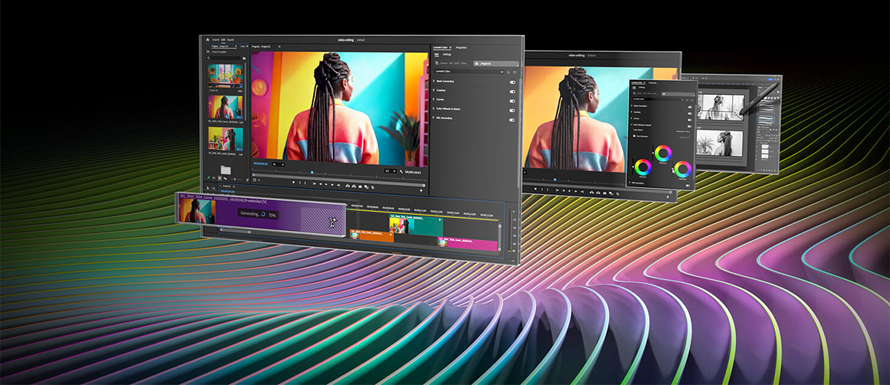Toggle HSL Secondary switch in front window
This screenshot has height=385, width=890.
tap(512, 120)
